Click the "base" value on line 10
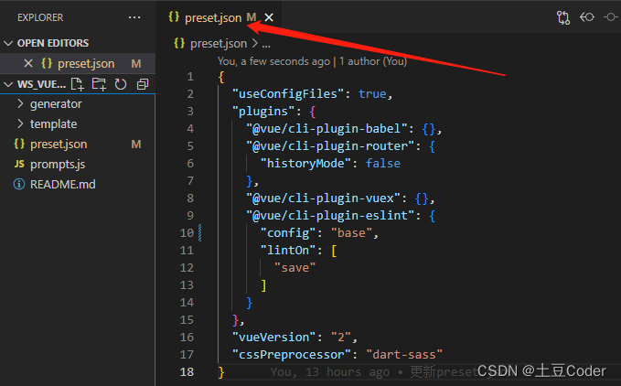 (352, 232)
